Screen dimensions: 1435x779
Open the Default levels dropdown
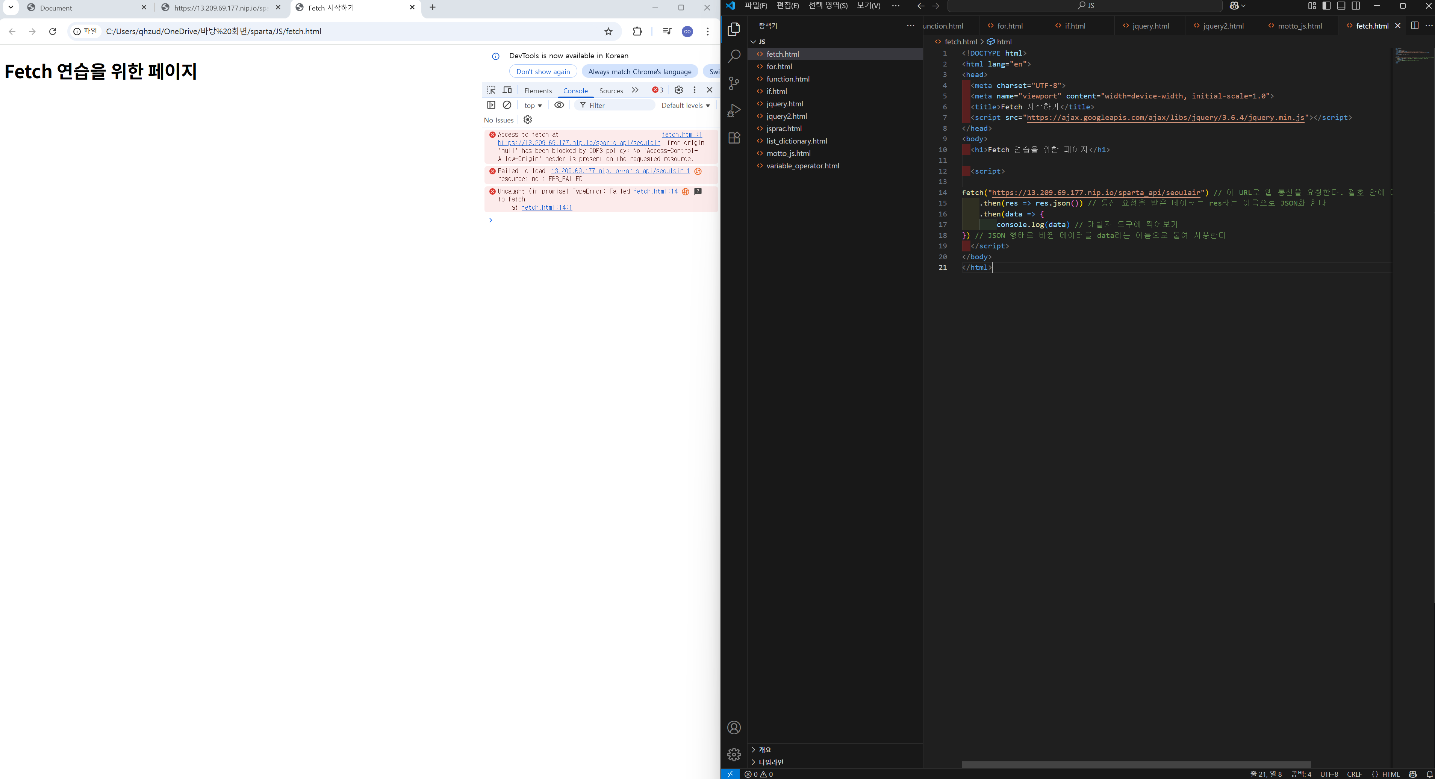(x=685, y=105)
